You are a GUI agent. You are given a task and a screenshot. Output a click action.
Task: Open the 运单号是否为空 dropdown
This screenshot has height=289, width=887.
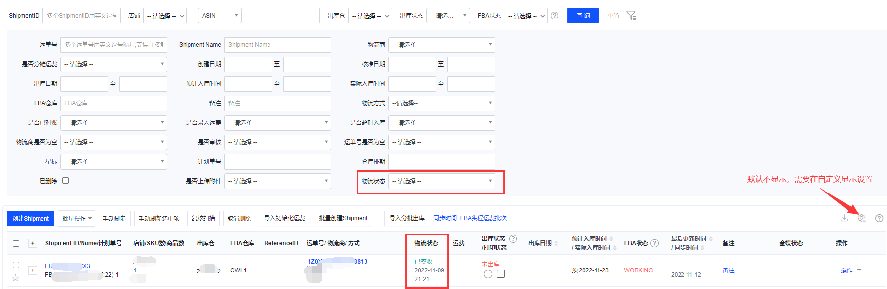point(441,142)
